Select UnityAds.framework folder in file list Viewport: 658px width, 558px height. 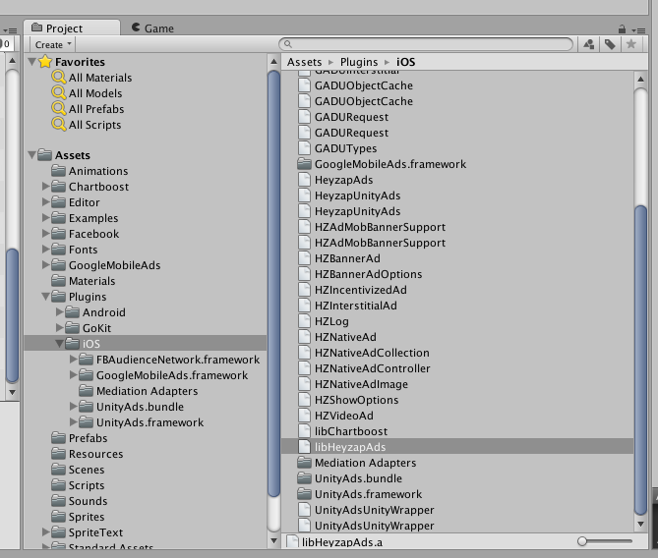(368, 494)
